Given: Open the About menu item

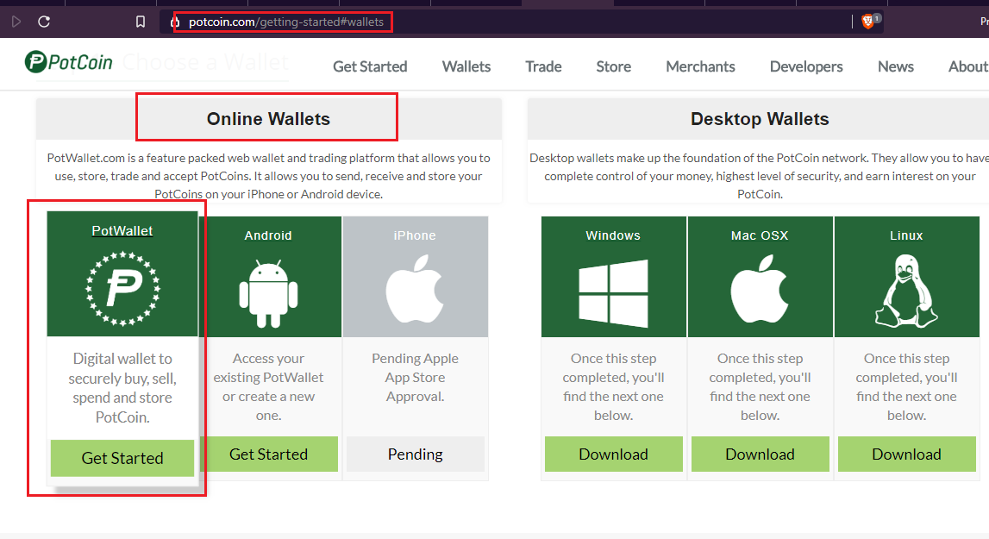Looking at the screenshot, I should [968, 66].
